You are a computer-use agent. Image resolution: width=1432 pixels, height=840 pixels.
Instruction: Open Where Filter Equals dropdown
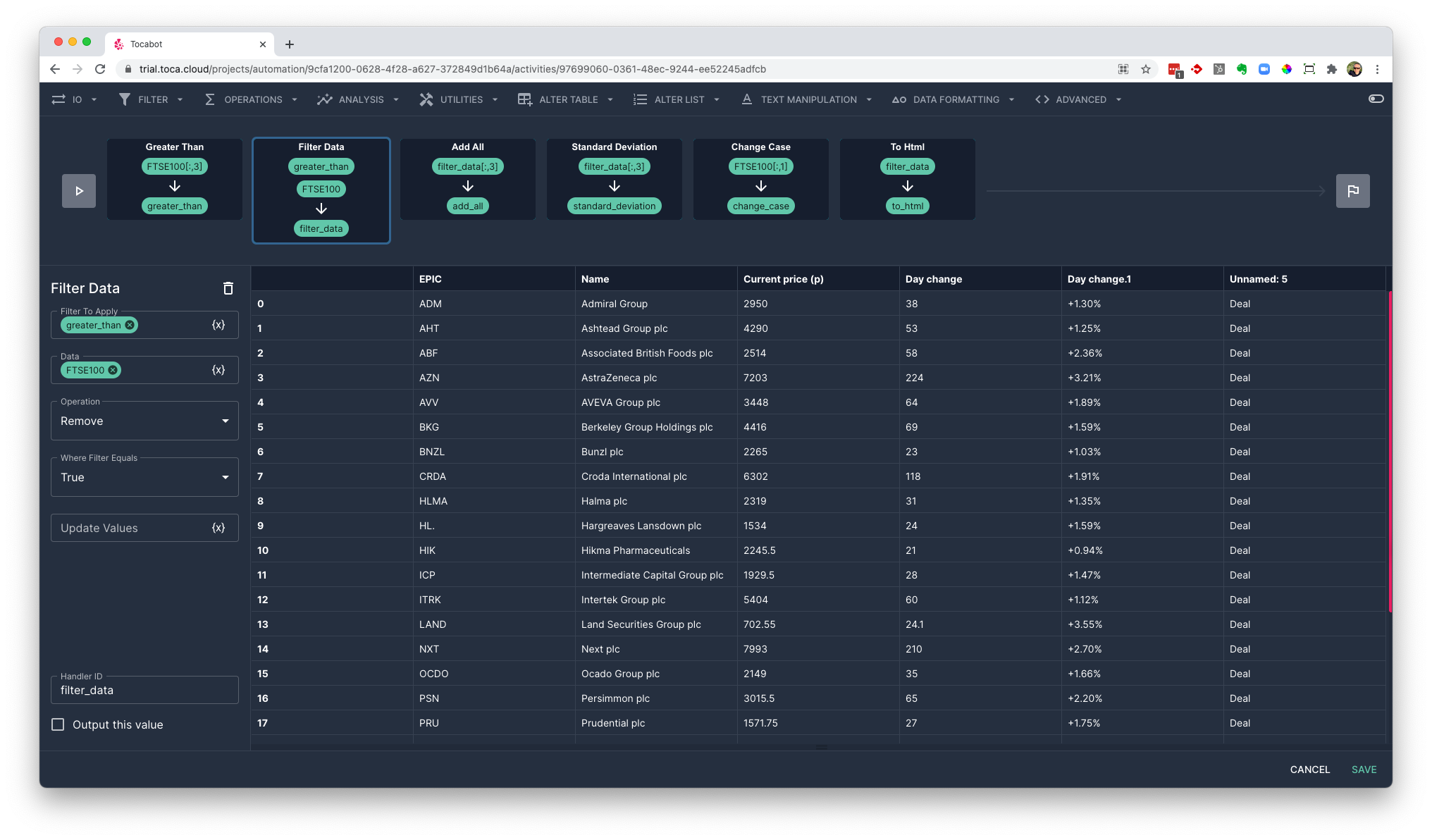tap(144, 477)
